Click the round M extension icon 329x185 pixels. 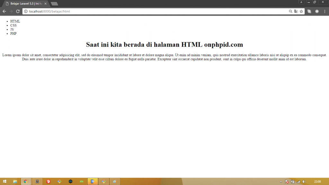(317, 11)
